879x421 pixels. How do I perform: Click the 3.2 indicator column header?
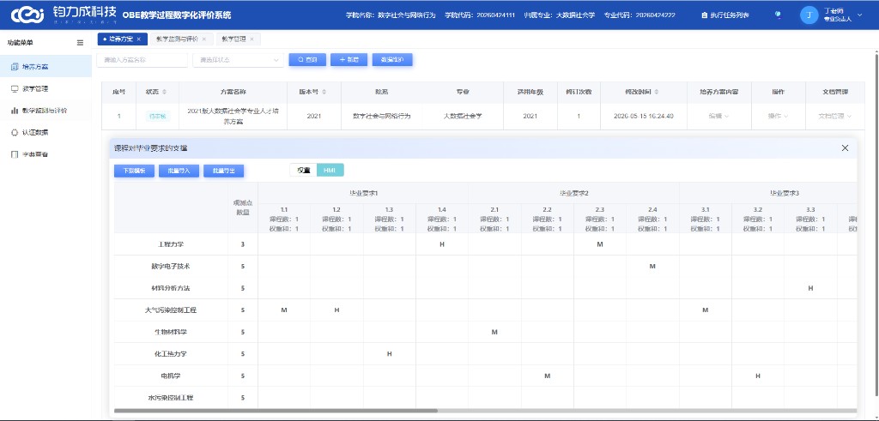click(x=758, y=219)
